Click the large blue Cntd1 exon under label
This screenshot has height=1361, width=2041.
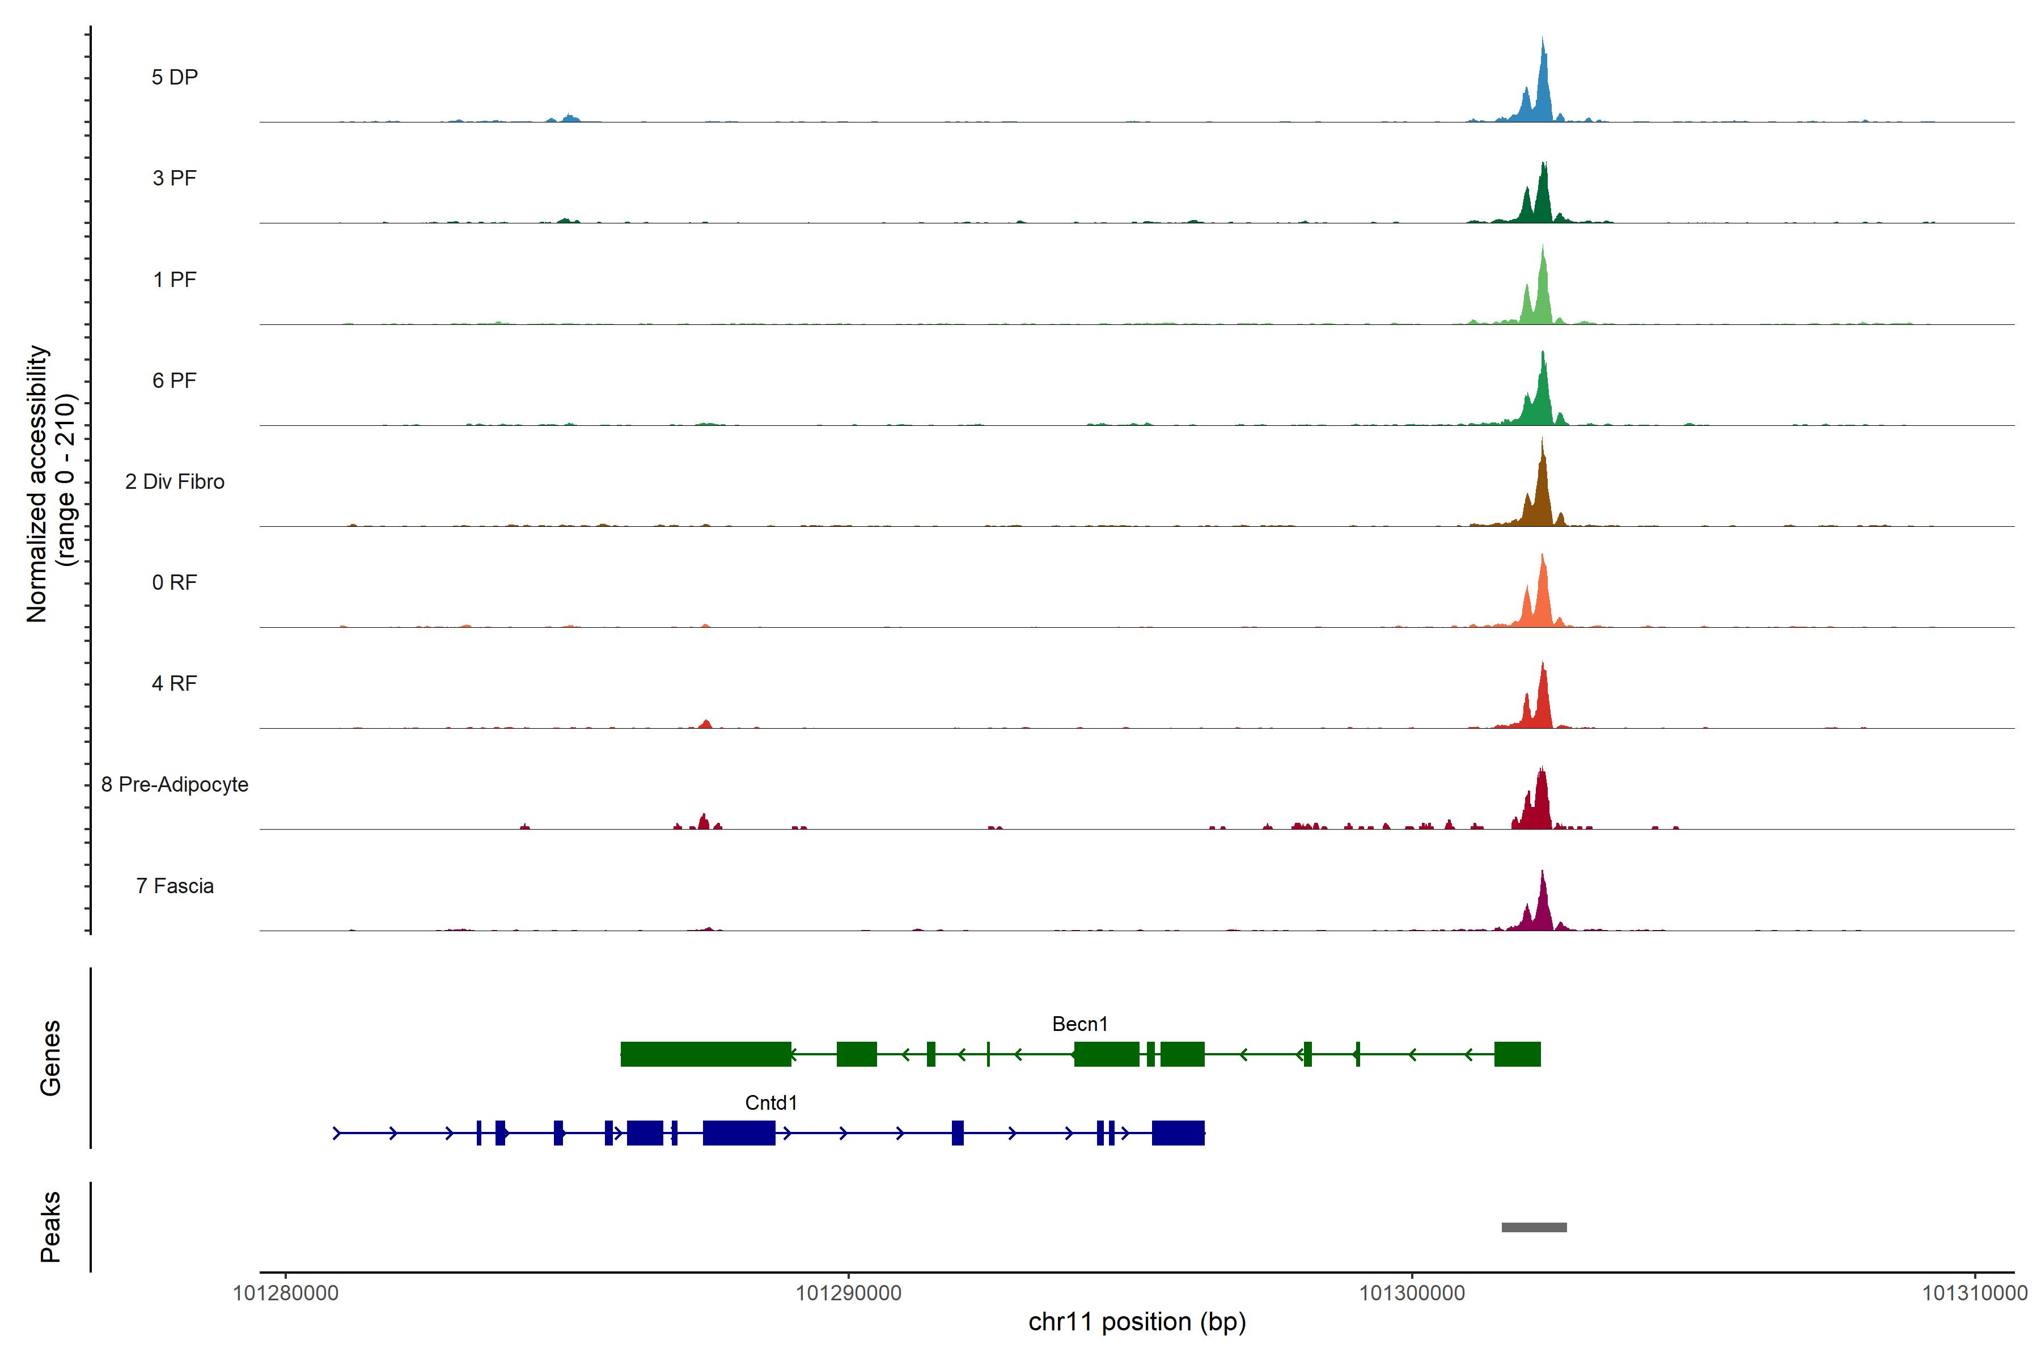[x=739, y=1132]
